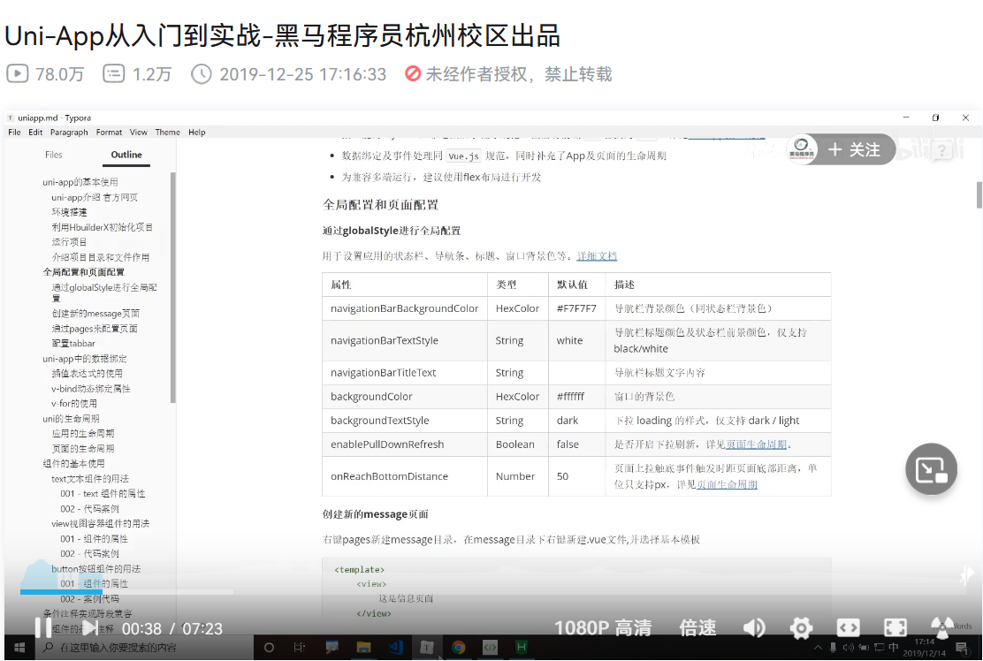Open the Format menu
The image size is (983, 661).
pyautogui.click(x=109, y=133)
